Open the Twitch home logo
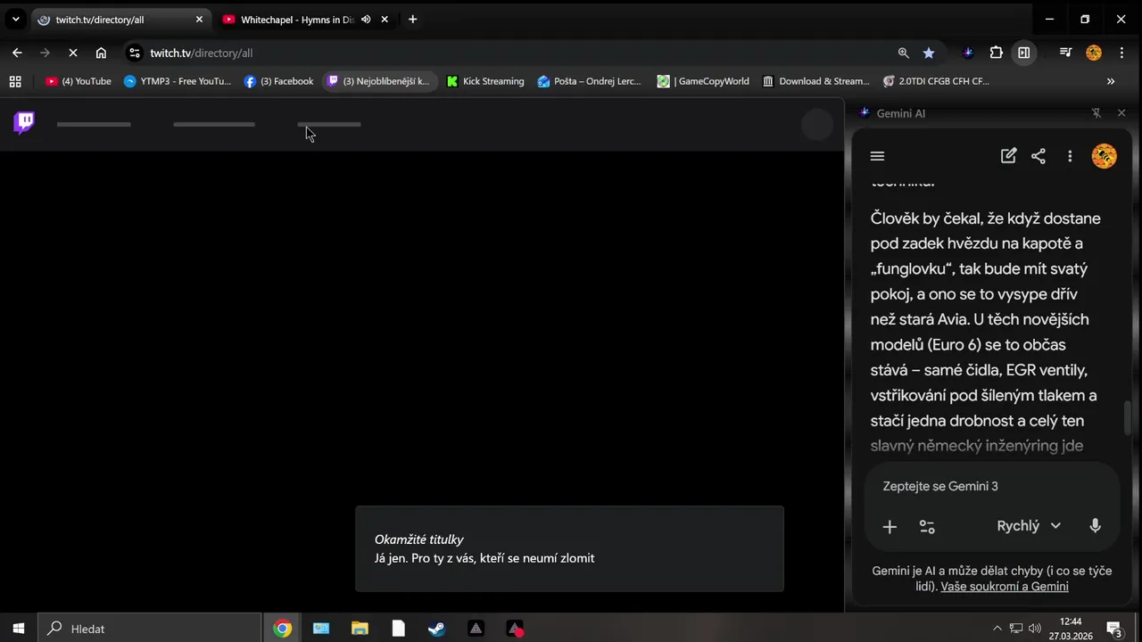 (x=24, y=123)
